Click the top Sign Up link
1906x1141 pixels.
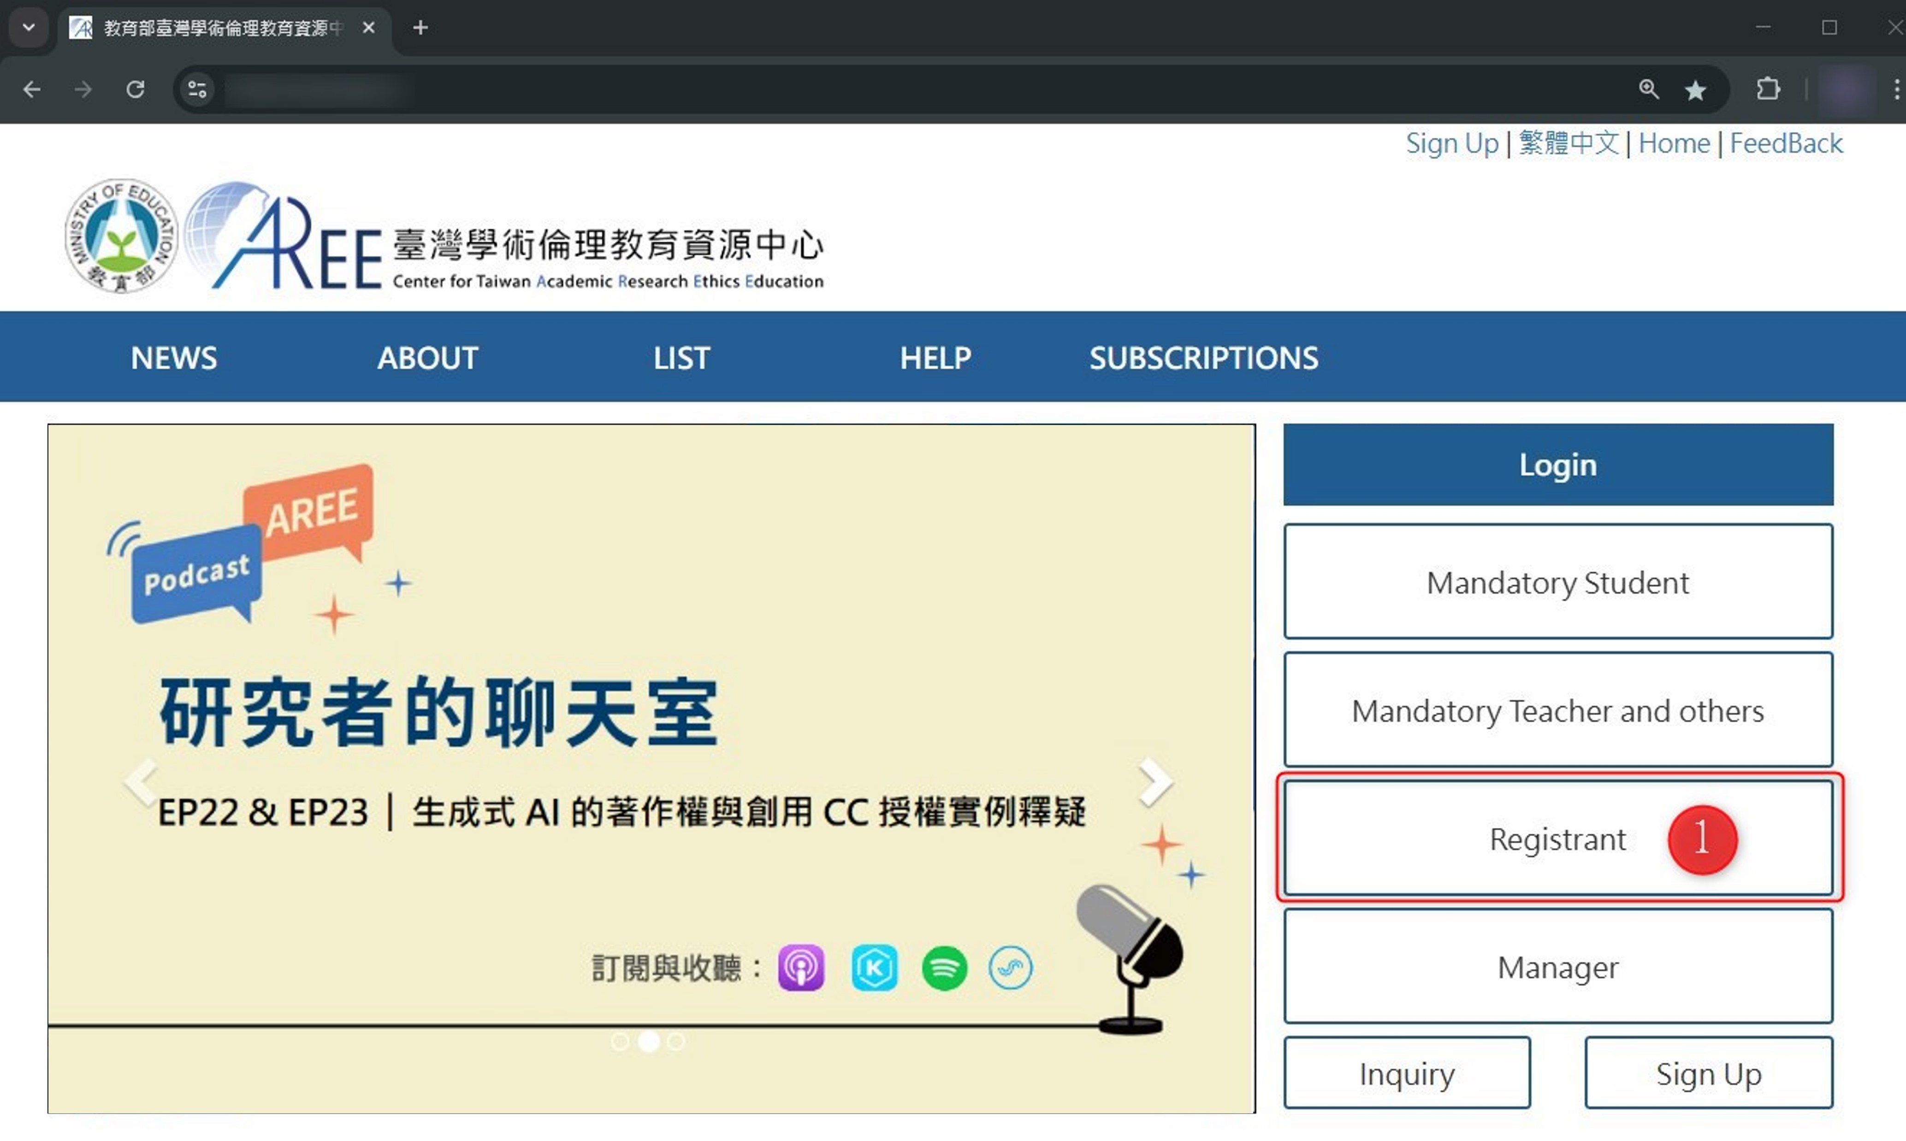click(1451, 143)
